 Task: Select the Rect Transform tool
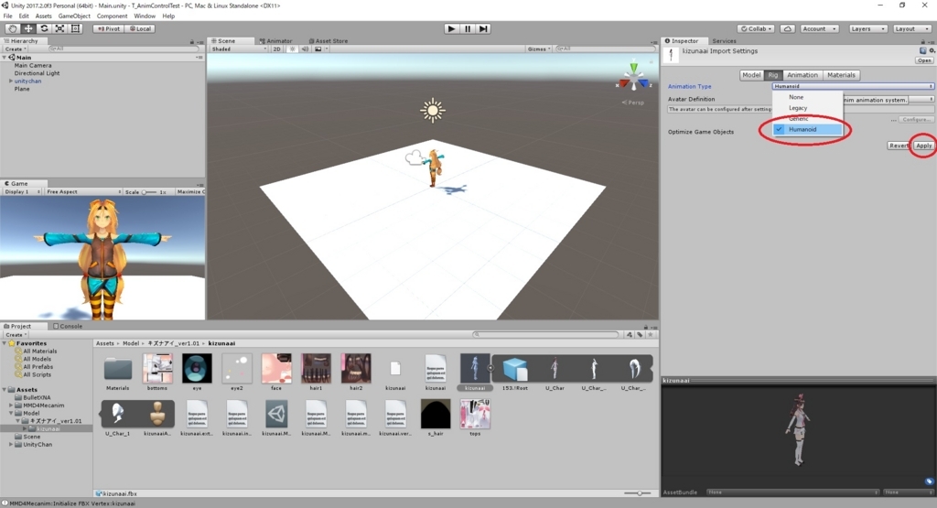pyautogui.click(x=75, y=28)
